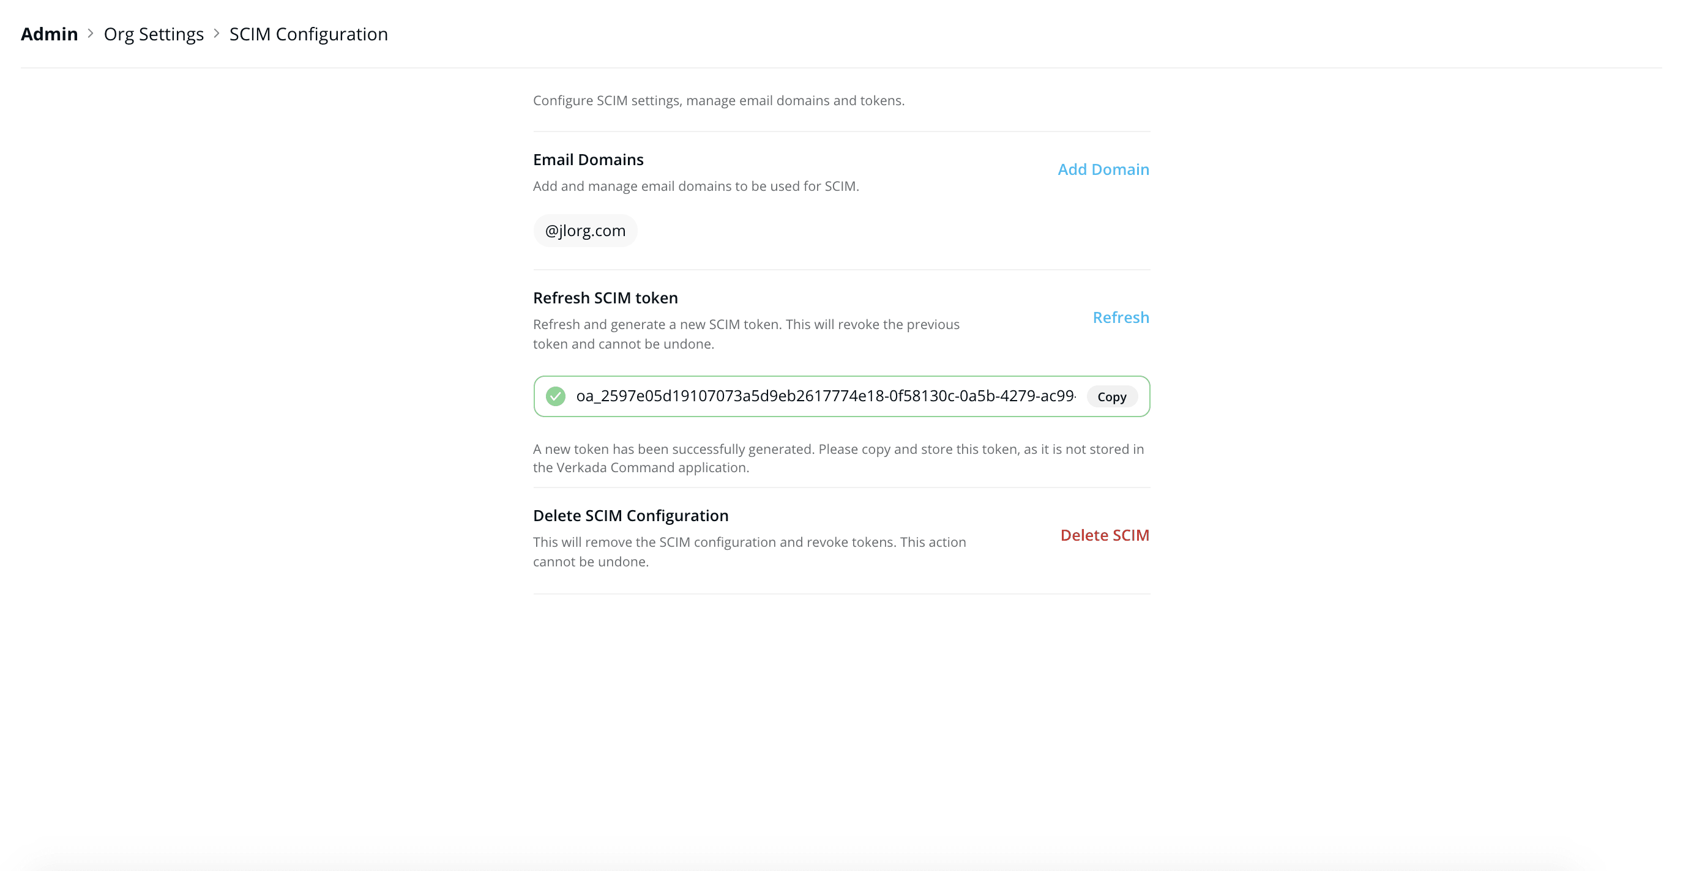
Task: Click the Refresh SCIM token heading
Action: 605,298
